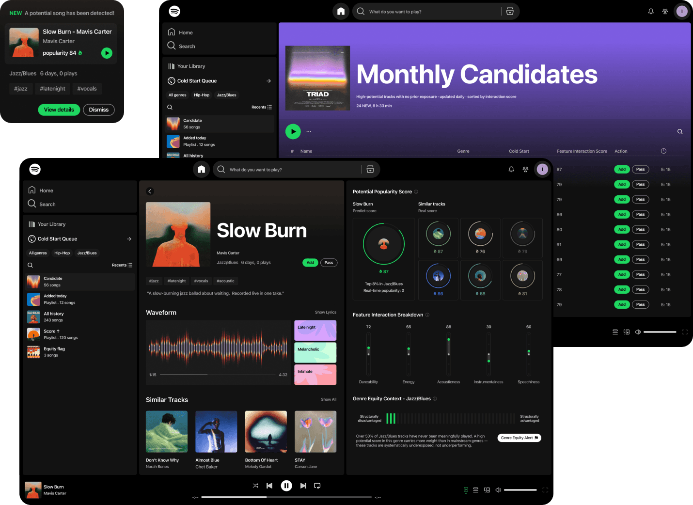This screenshot has height=505, width=693.
Task: Toggle the #vocals tag under Slow Burn details
Action: 201,281
